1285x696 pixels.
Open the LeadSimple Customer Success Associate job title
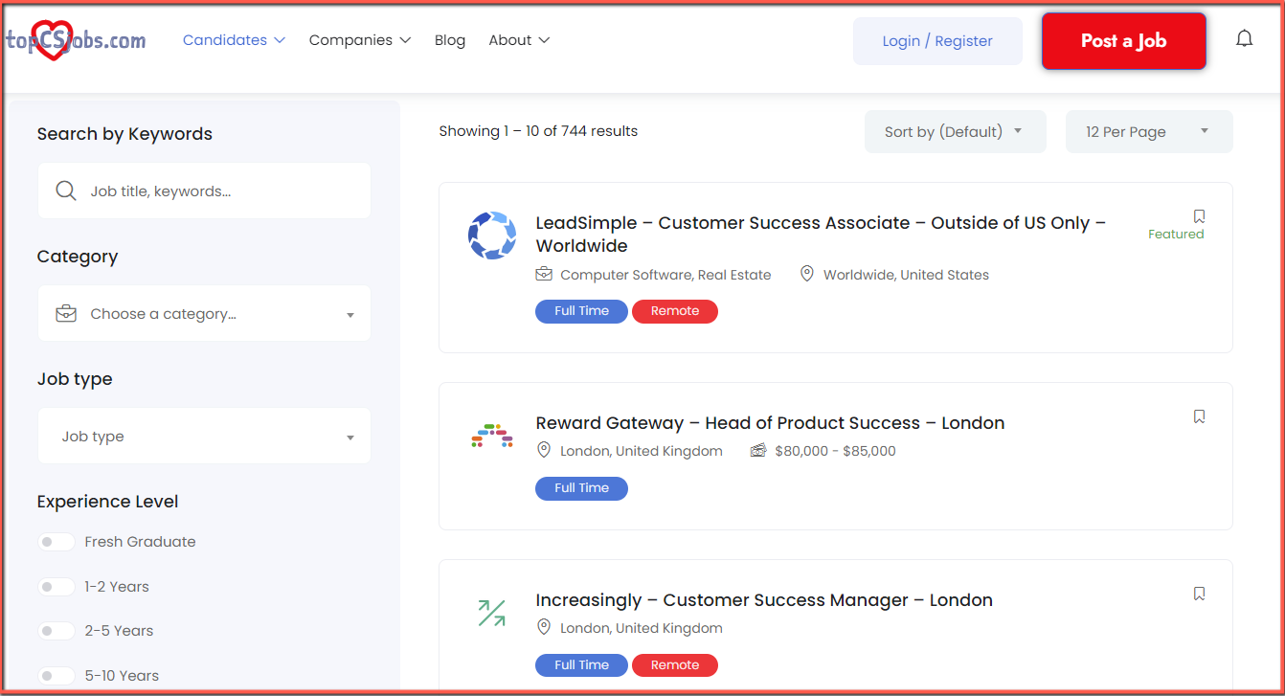(x=821, y=235)
